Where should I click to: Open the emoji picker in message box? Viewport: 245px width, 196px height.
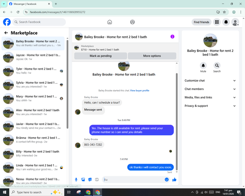167,180
